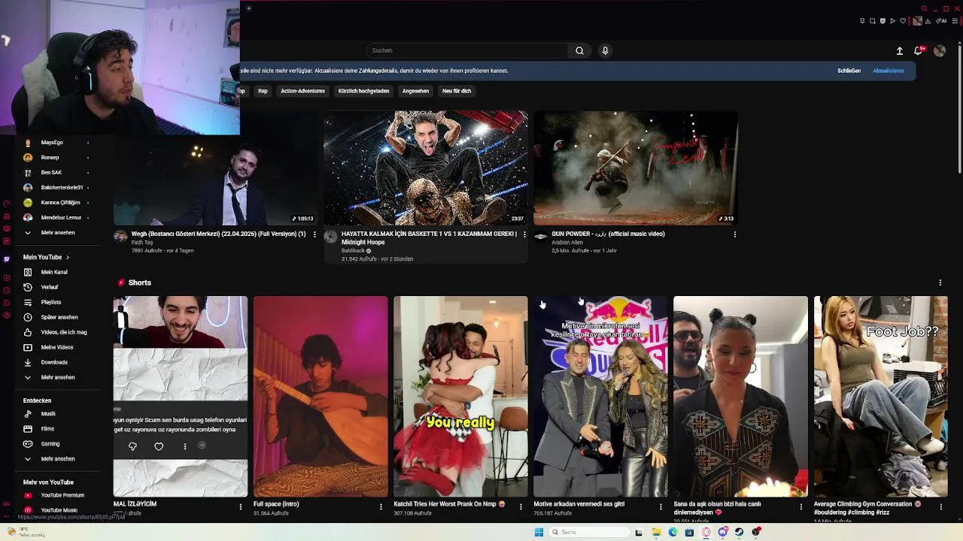This screenshot has height=541, width=963.
Task: Select Kürzlich hochgeladen filter chip
Action: pyautogui.click(x=363, y=91)
